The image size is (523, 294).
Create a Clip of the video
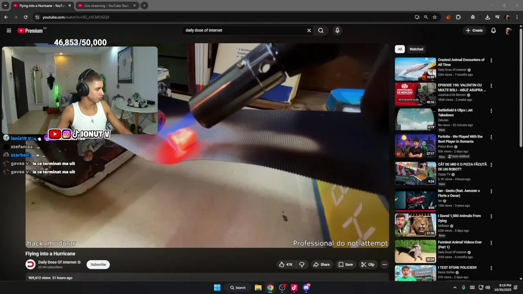pyautogui.click(x=368, y=265)
